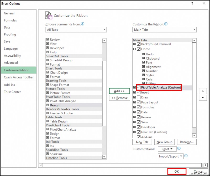Viewport: 210px width, 176px height.
Task: Uncheck PivotTable Analyze (Custom)
Action: click(139, 88)
